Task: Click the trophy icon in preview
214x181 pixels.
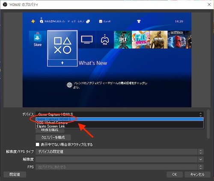Action: point(139,21)
